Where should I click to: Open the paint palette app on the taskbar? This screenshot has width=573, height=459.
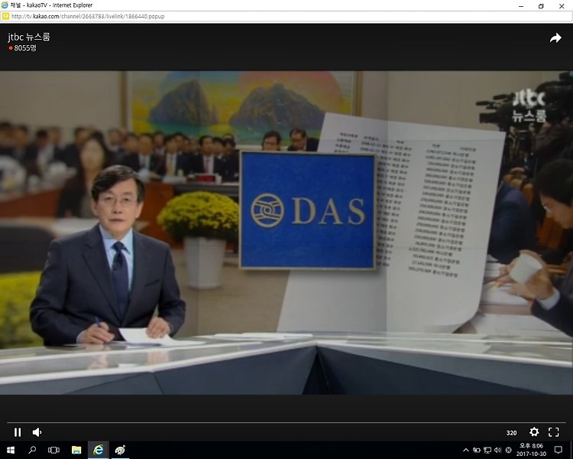120,451
